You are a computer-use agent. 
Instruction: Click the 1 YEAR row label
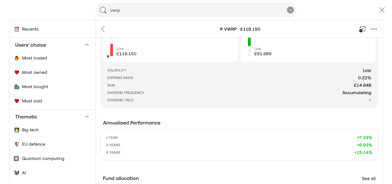(112, 138)
